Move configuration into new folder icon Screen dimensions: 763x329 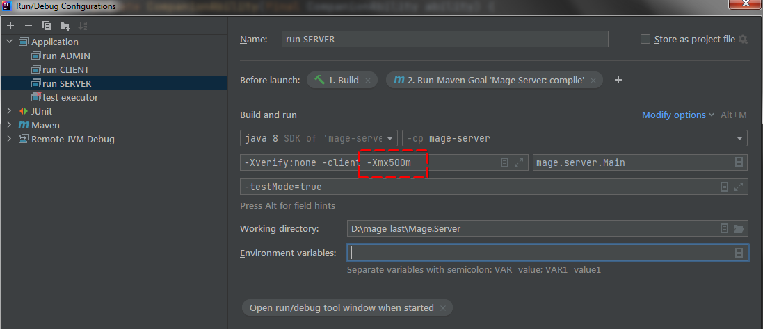(65, 26)
